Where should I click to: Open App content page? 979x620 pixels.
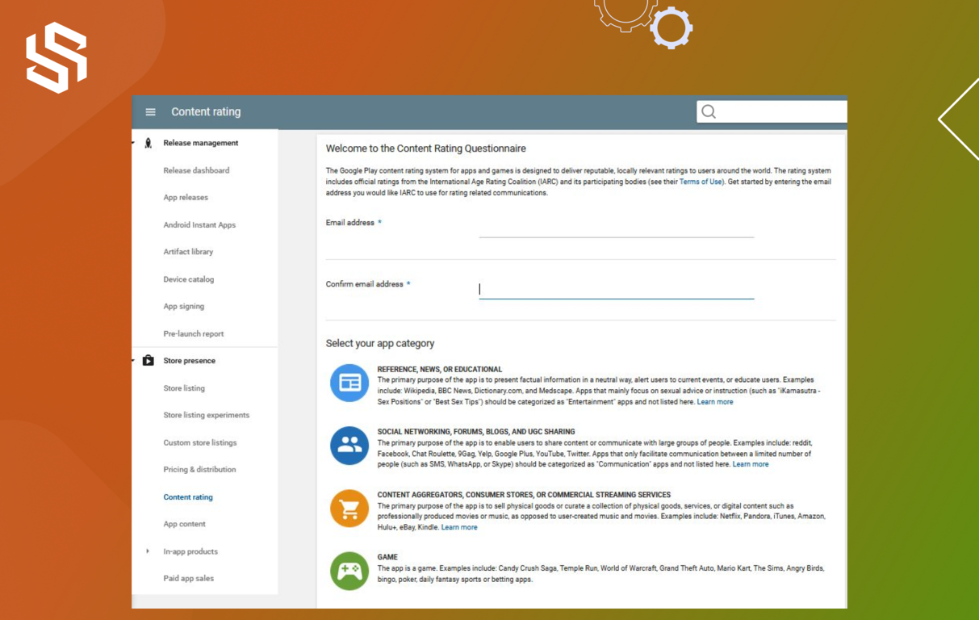point(184,524)
